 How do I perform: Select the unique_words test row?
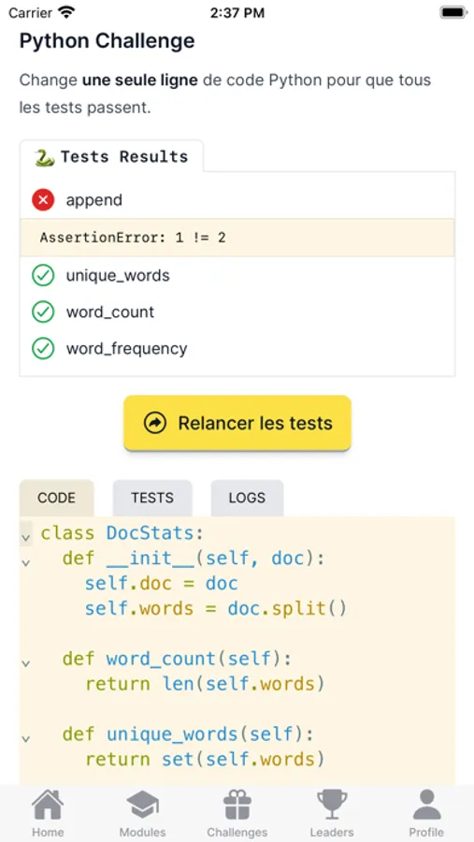[237, 275]
